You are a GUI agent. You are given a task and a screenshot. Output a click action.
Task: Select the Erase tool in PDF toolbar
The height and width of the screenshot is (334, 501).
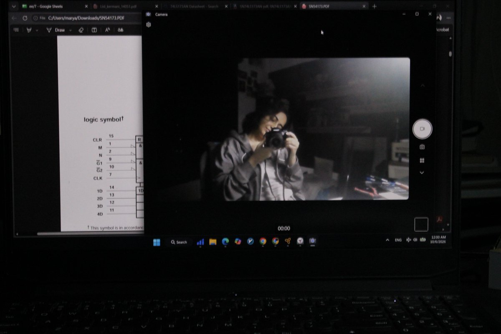point(81,30)
